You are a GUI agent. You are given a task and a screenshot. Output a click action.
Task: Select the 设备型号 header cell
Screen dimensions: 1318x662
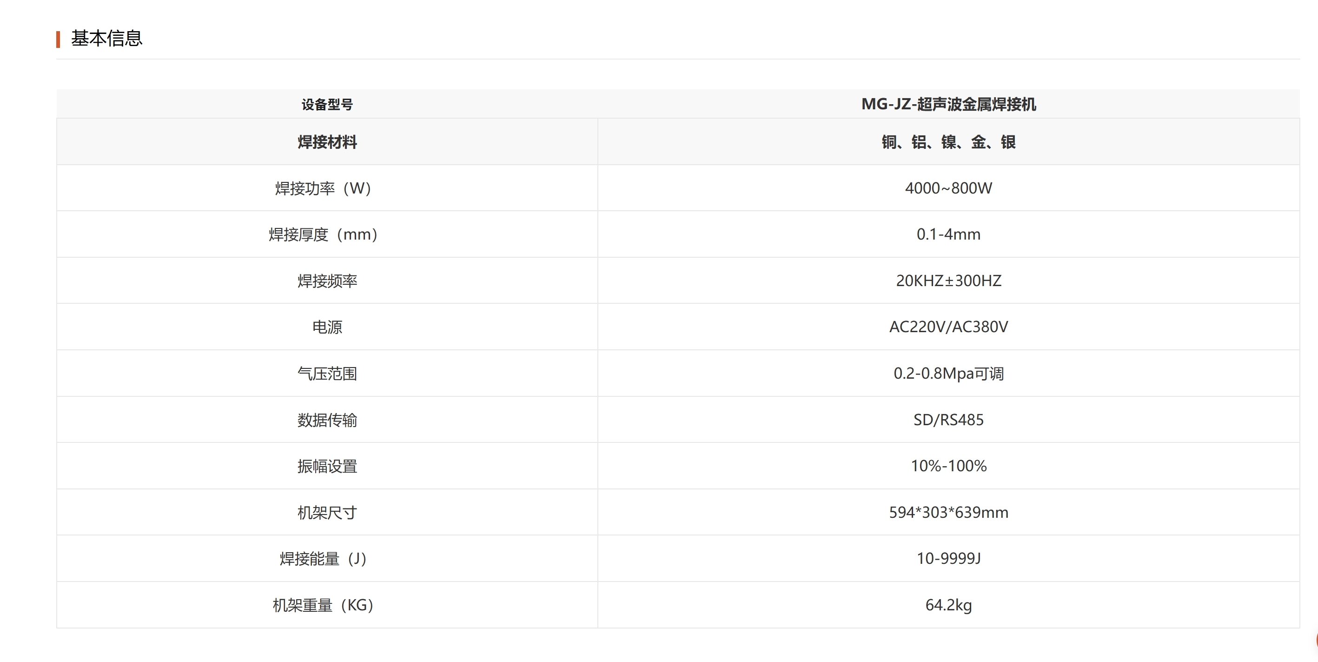(327, 105)
